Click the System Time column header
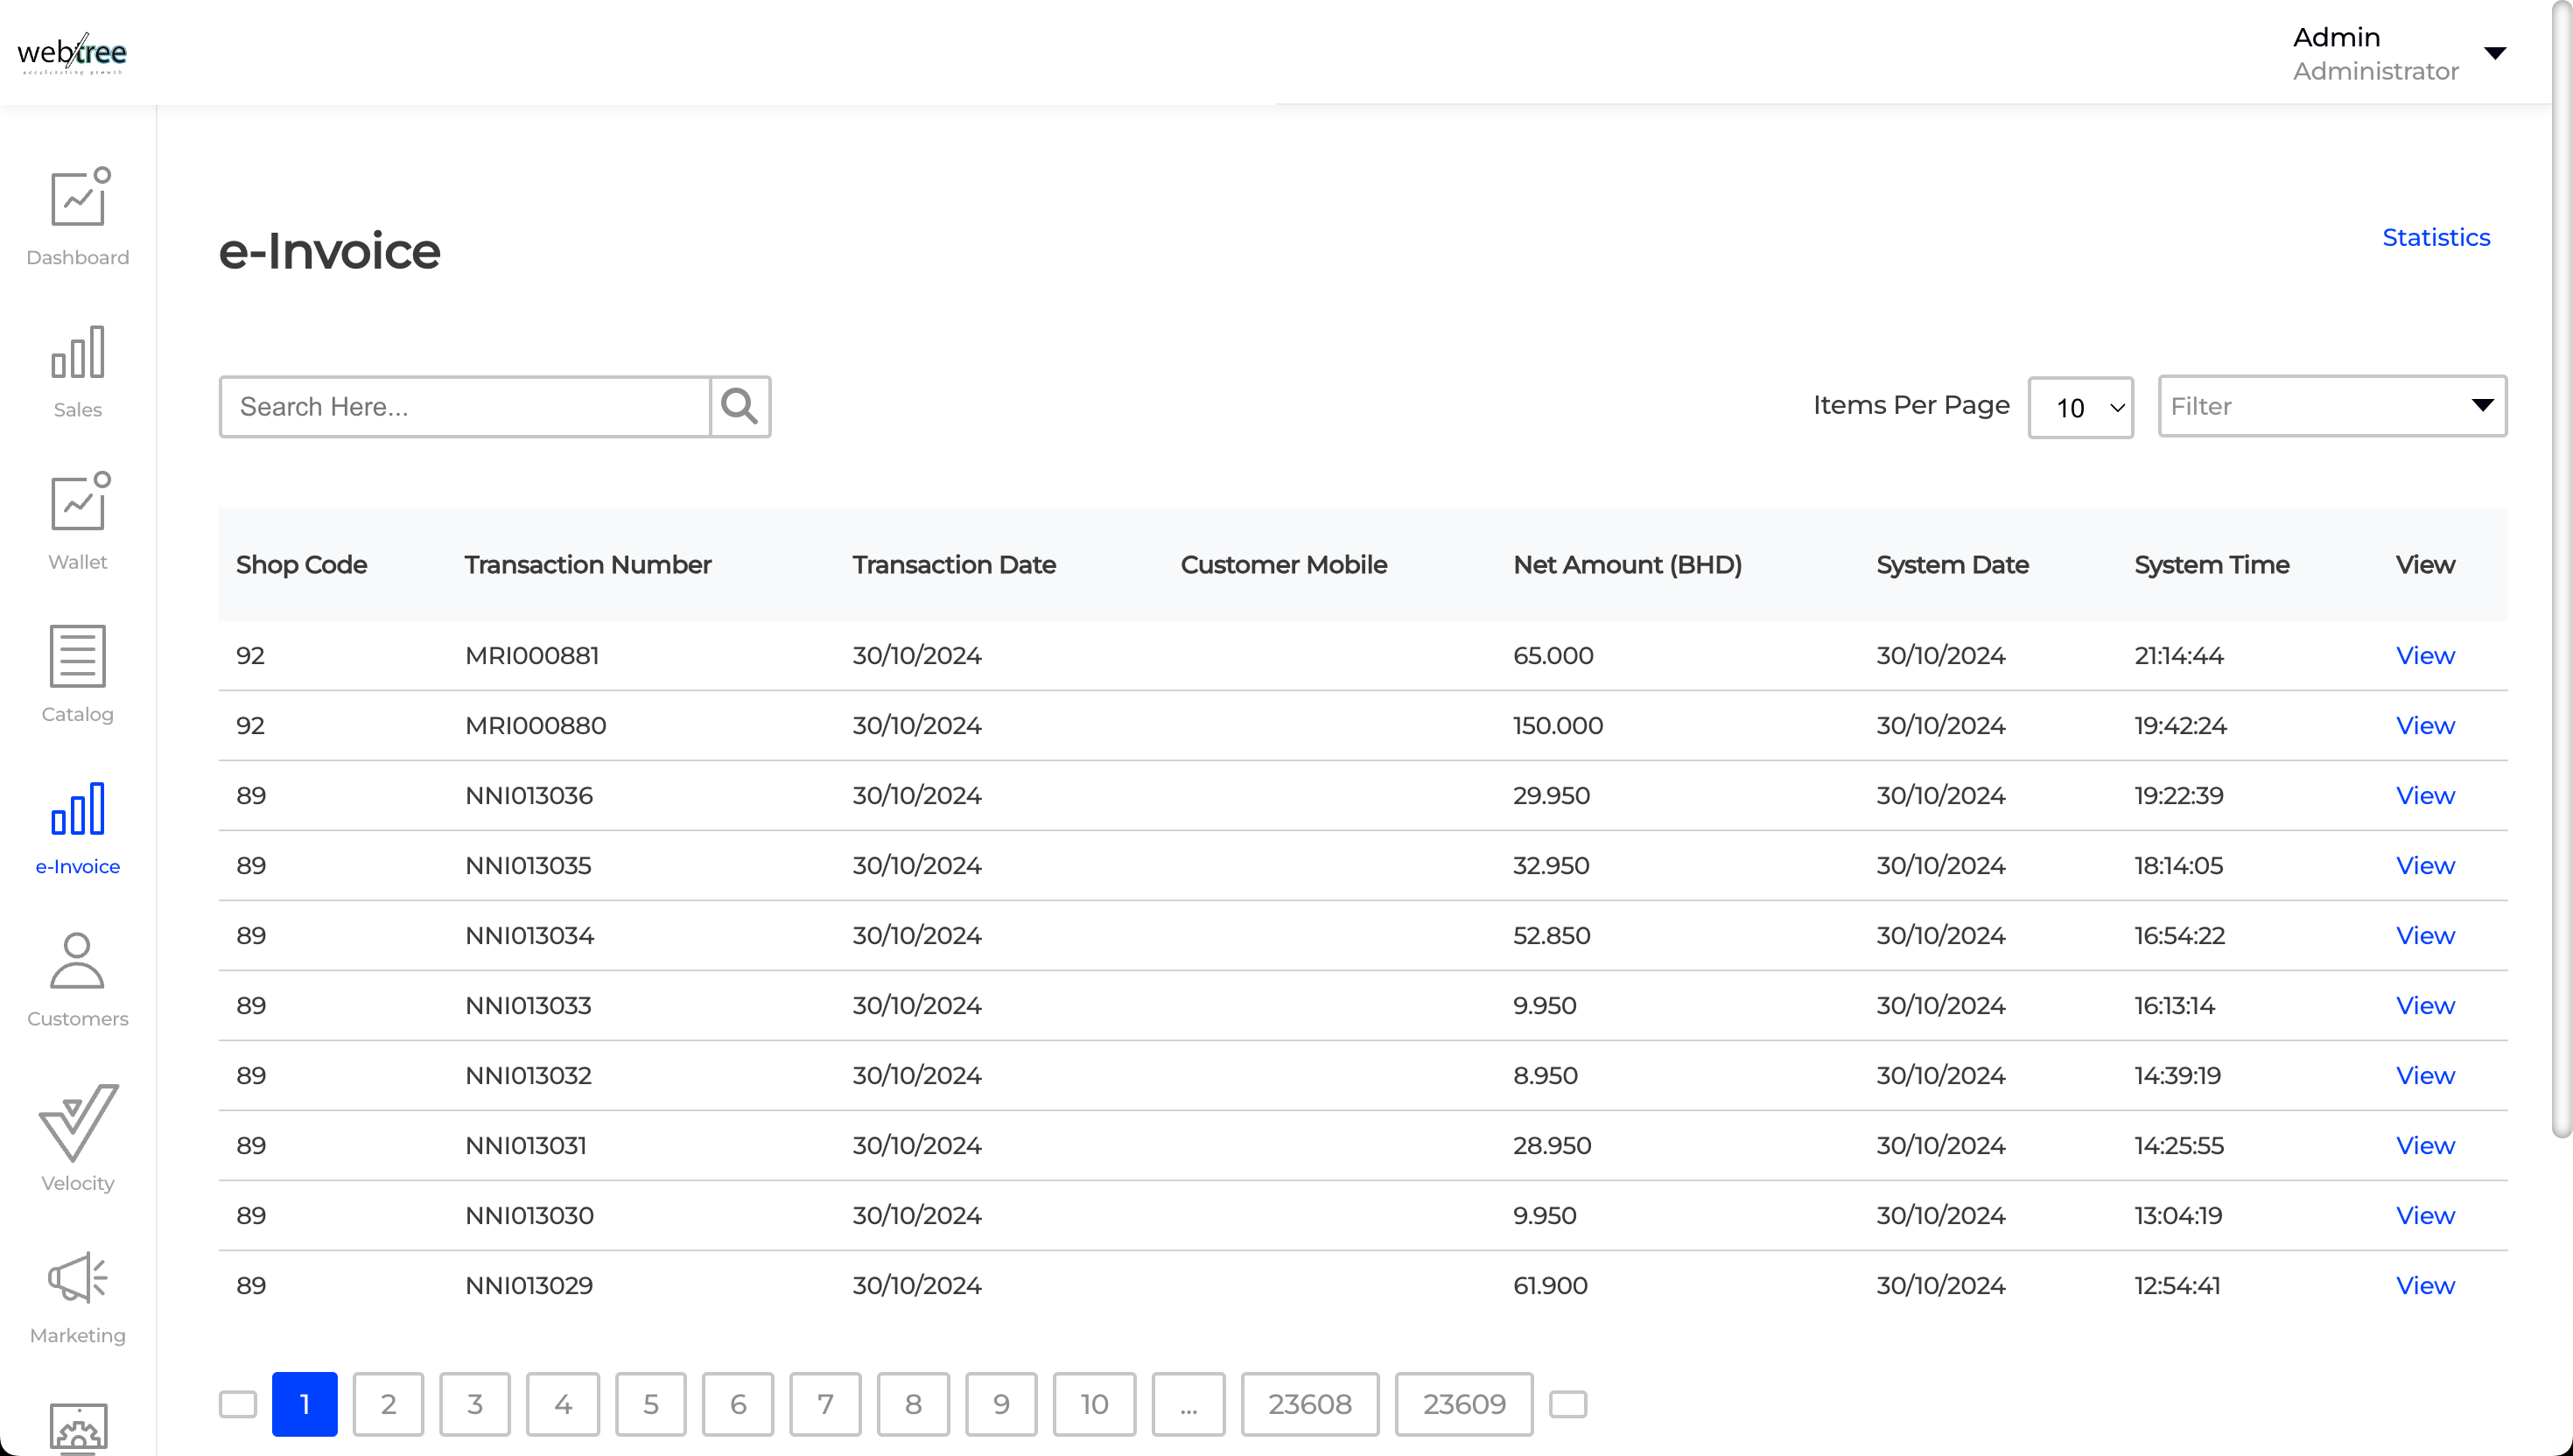The image size is (2573, 1456). (x=2212, y=565)
